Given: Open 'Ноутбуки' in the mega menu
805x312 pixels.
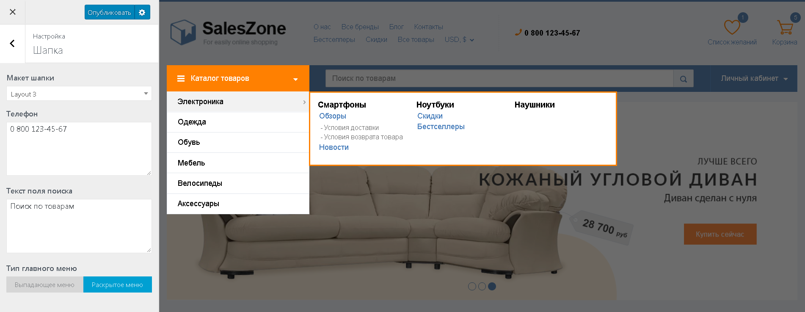Looking at the screenshot, I should pyautogui.click(x=435, y=105).
